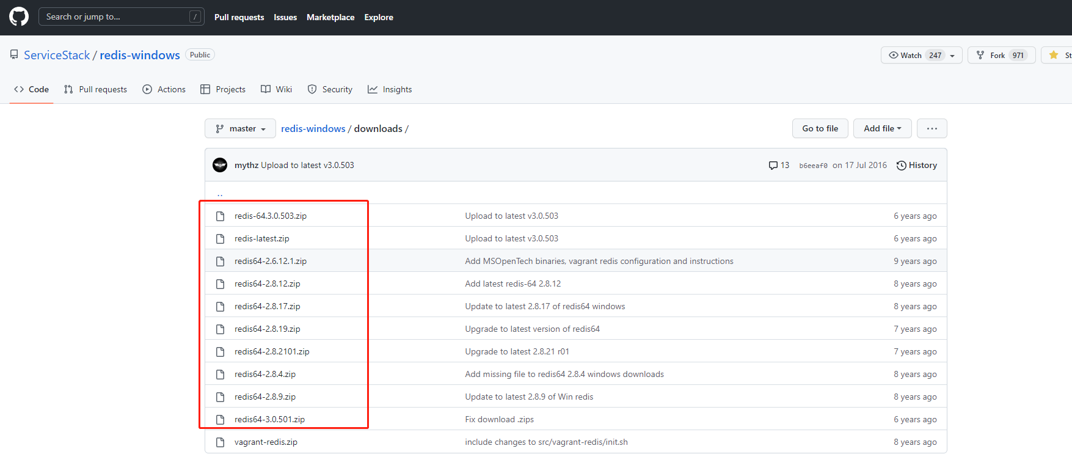Open commit 'Add latest redis-64 2.8.12'

click(x=513, y=284)
